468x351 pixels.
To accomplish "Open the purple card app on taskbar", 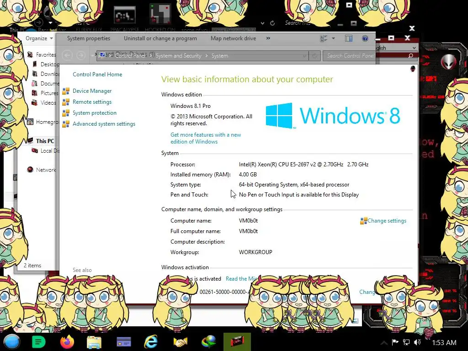I will coord(123,342).
